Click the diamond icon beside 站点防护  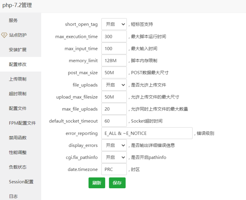click(x=4, y=35)
